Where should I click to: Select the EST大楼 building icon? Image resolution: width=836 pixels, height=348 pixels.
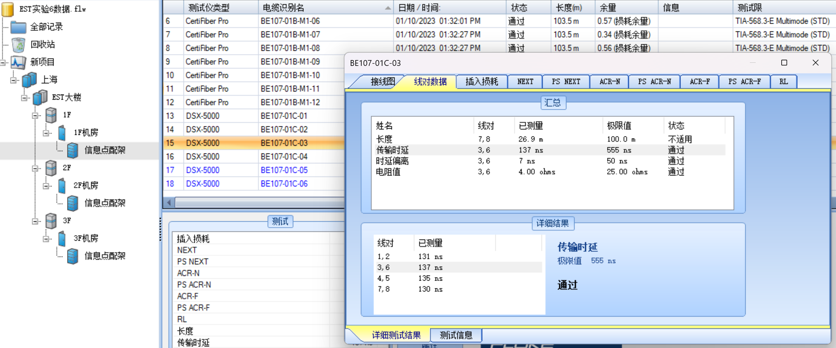40,97
